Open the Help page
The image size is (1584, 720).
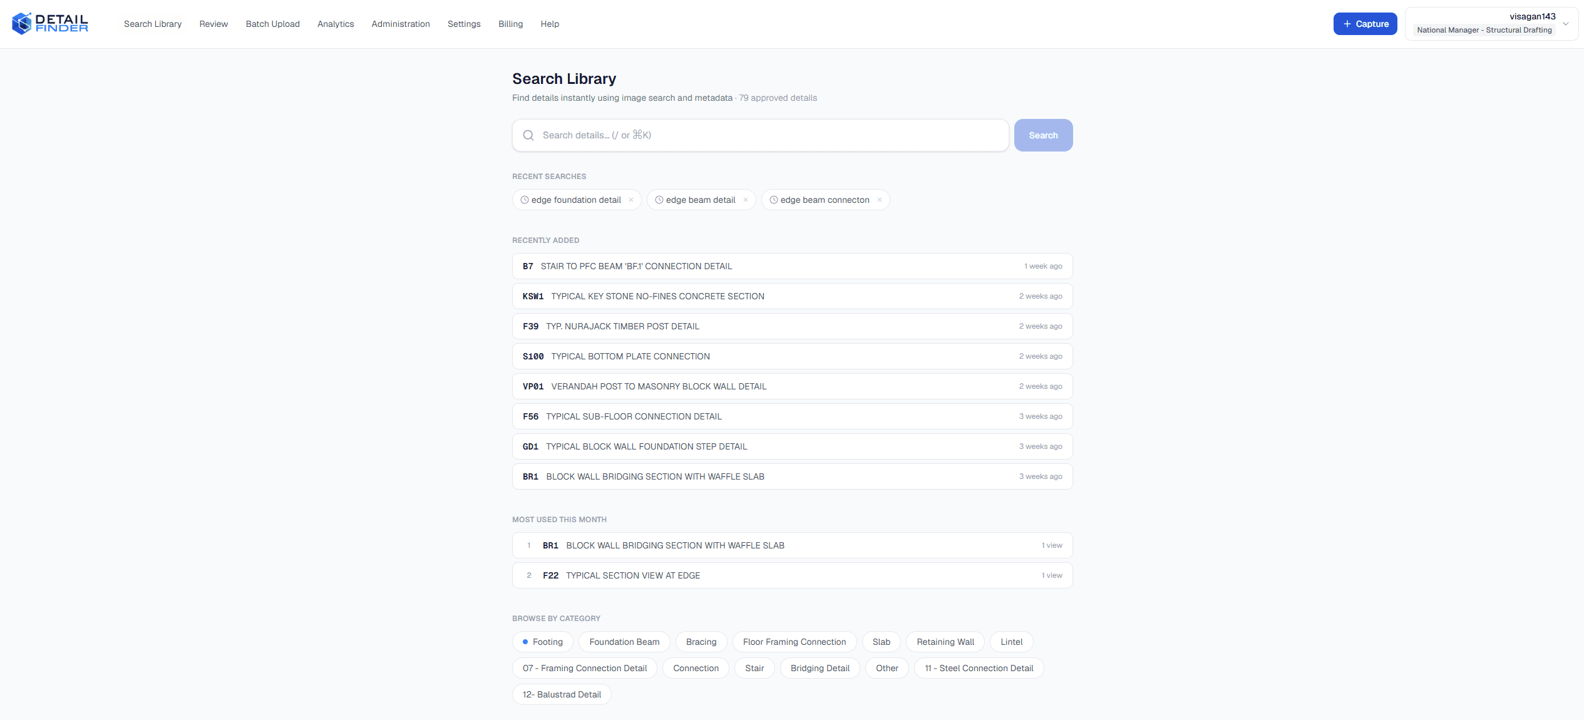click(550, 24)
